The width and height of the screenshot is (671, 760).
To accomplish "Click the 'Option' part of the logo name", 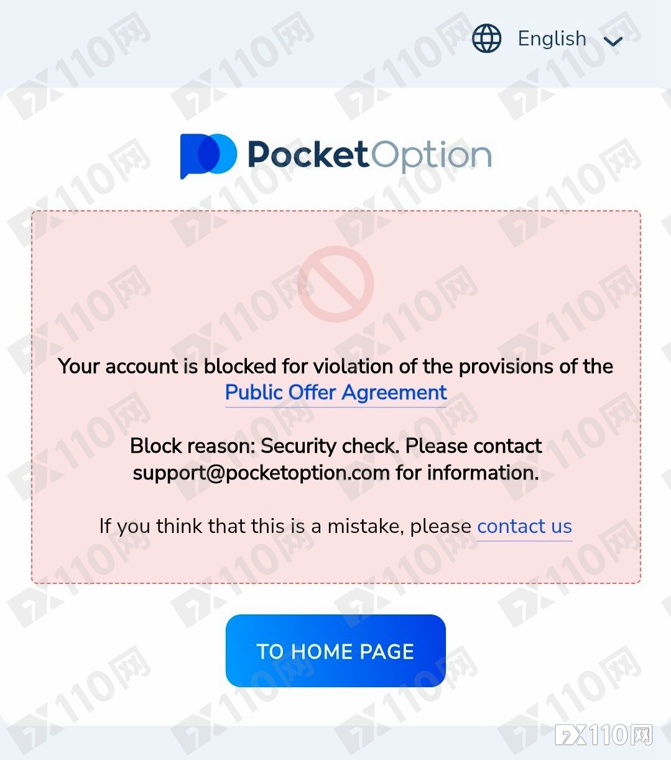I will point(432,155).
